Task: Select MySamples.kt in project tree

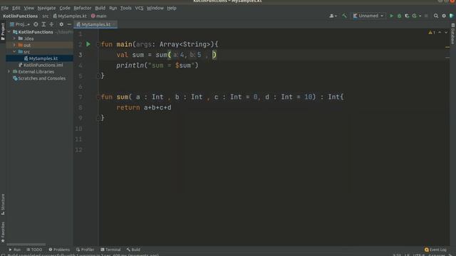Action: pos(40,58)
